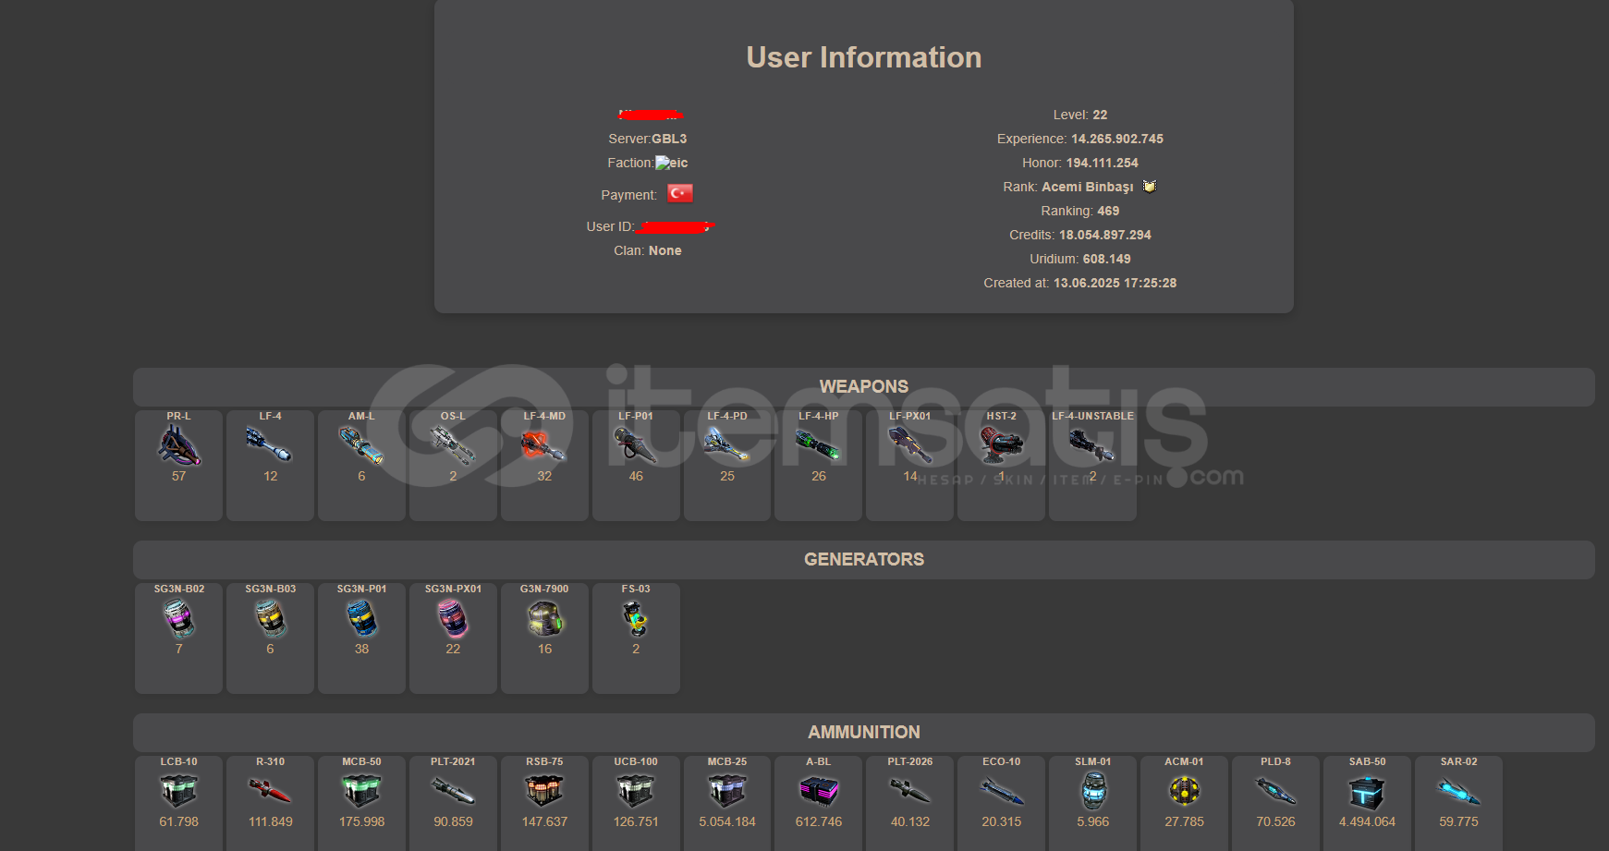Select the PLT-2026 rocket icon

[910, 791]
